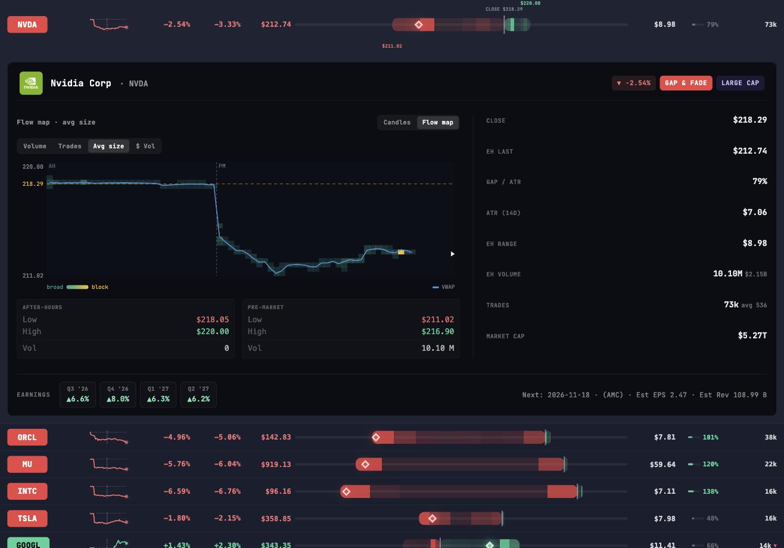Click the TSLA row sparkline chart
The image size is (784, 548).
109,518
